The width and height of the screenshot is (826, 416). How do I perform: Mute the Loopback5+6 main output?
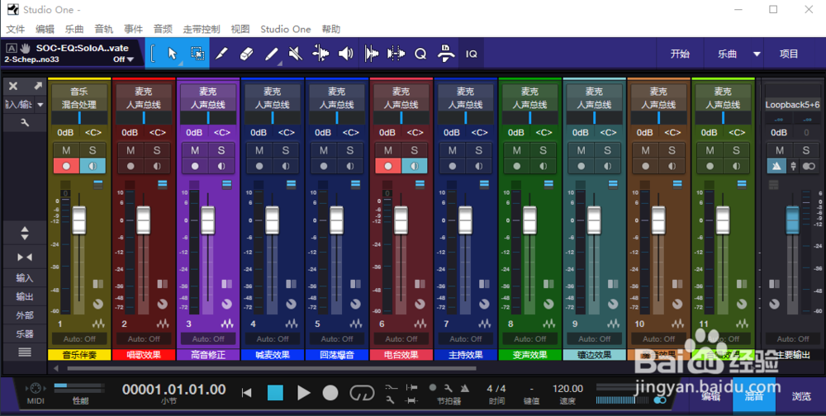pyautogui.click(x=780, y=150)
